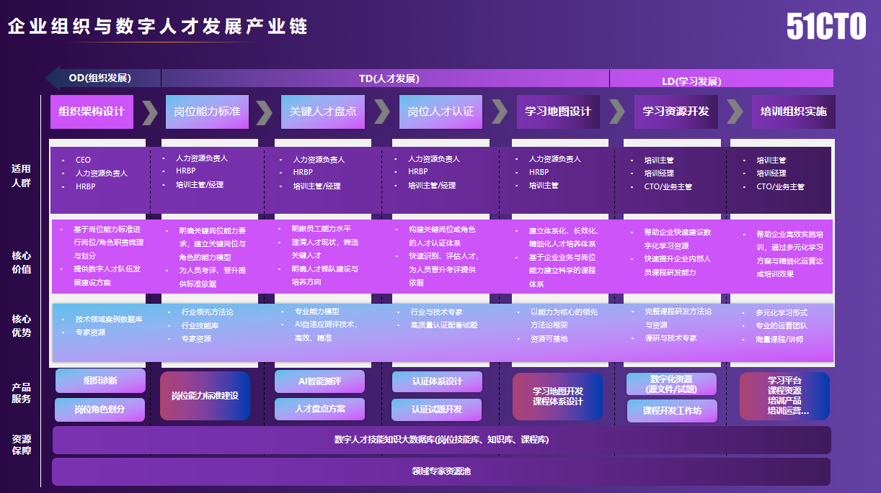
Task: Click the chevron after 组织架构设计
Action: pos(149,112)
